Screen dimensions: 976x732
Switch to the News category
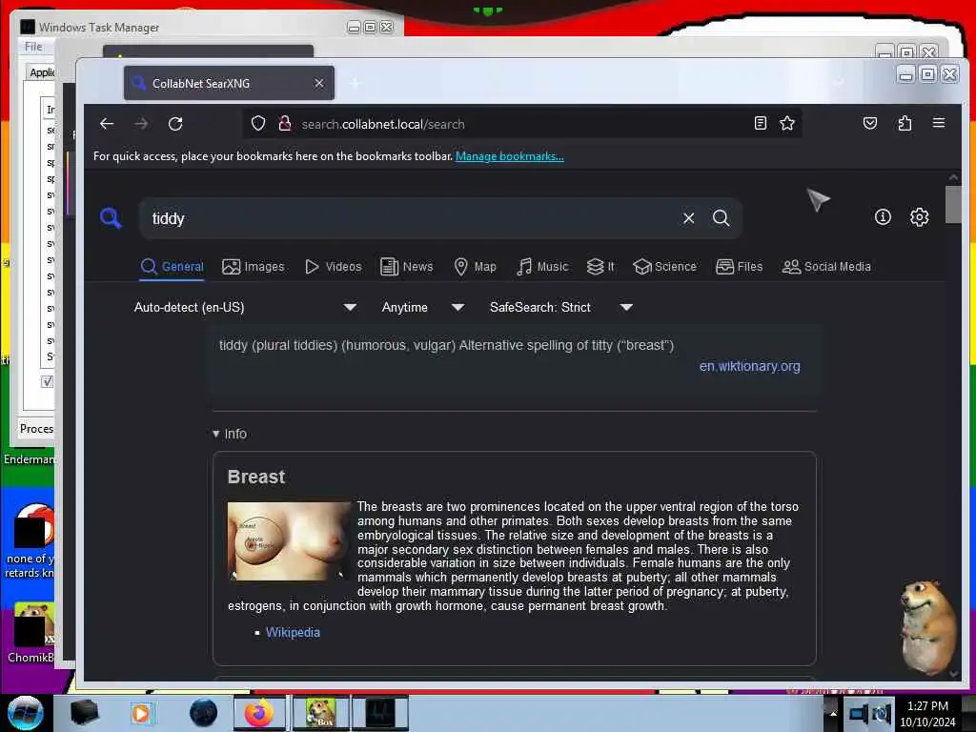pos(406,267)
